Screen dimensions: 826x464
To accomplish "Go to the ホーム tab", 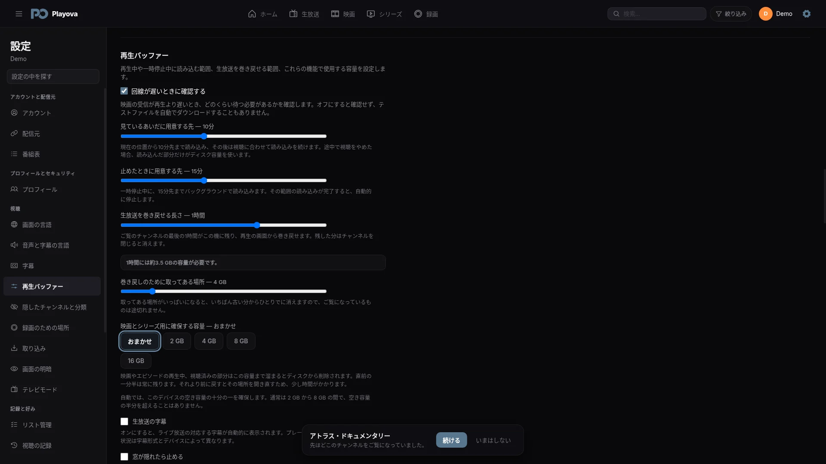I will (x=263, y=14).
